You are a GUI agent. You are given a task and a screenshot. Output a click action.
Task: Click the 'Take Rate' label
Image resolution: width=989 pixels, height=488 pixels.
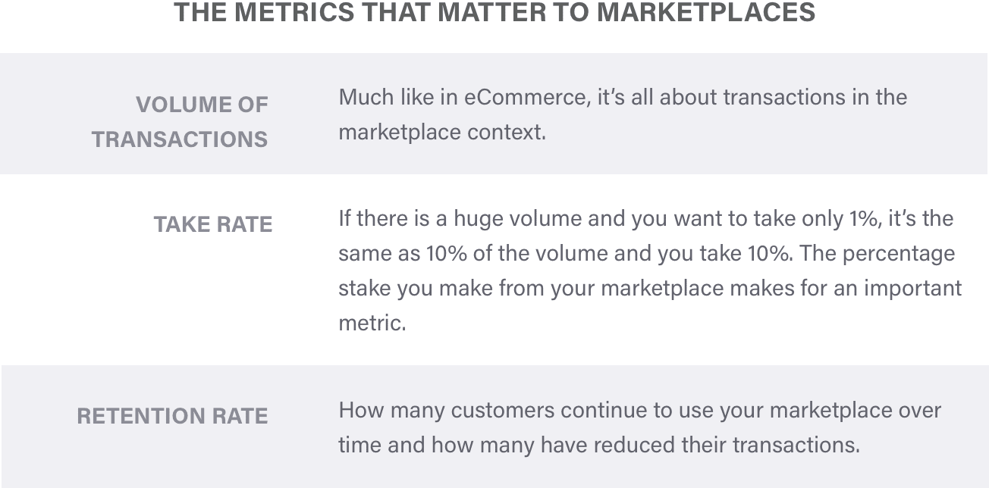point(213,224)
